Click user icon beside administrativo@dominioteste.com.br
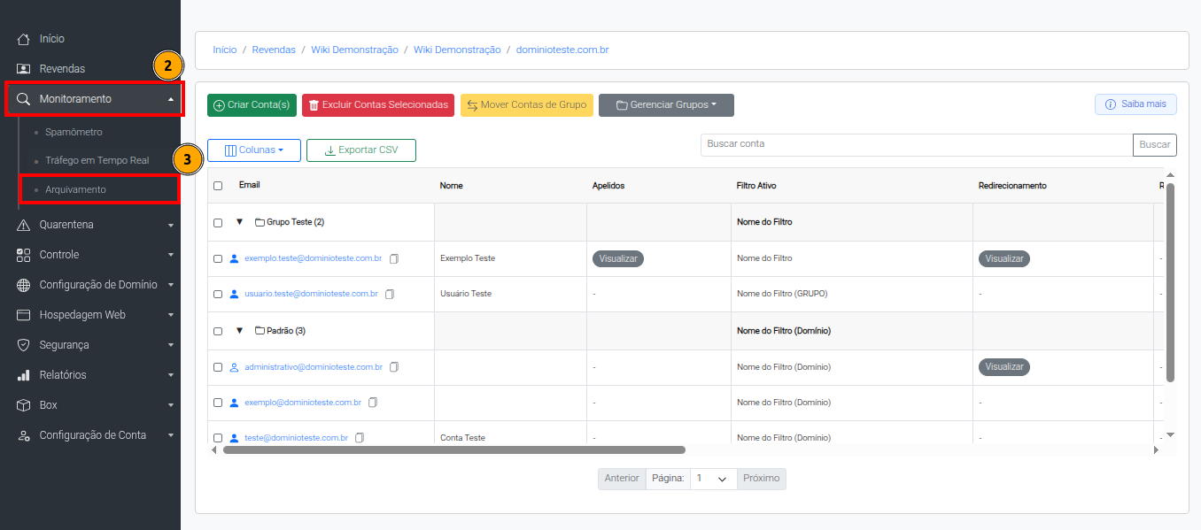The image size is (1201, 530). [234, 366]
